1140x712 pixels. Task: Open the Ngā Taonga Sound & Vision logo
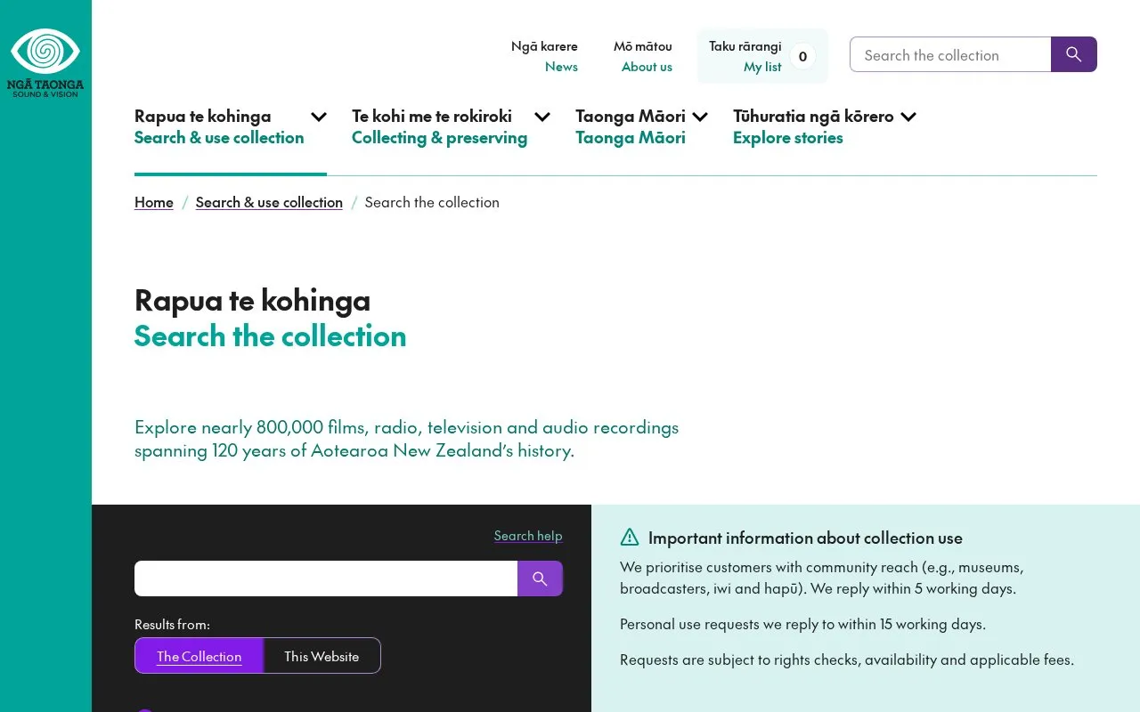point(45,63)
